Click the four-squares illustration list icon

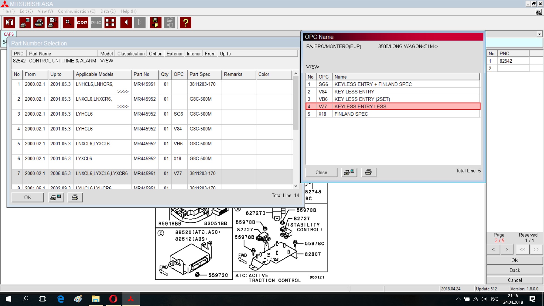point(110,23)
